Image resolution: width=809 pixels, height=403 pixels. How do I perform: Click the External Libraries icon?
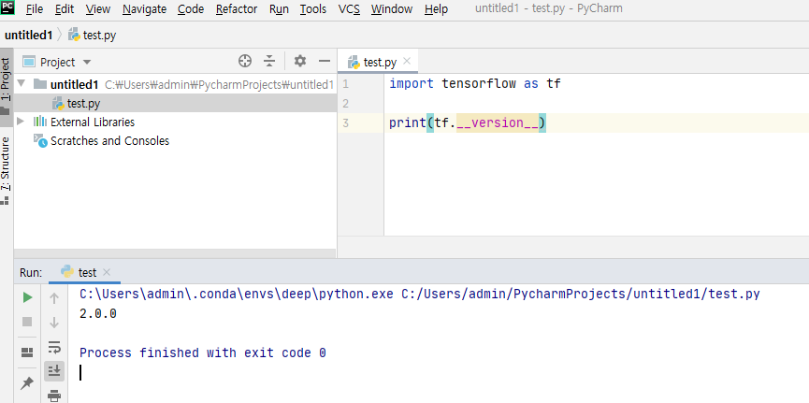click(x=40, y=122)
